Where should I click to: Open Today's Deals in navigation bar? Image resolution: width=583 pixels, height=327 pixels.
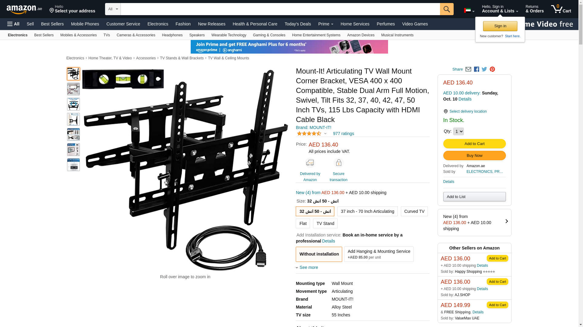(298, 24)
